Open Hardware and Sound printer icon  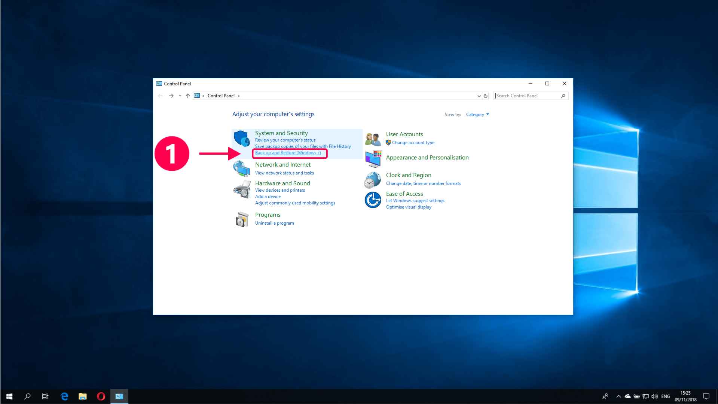point(242,189)
